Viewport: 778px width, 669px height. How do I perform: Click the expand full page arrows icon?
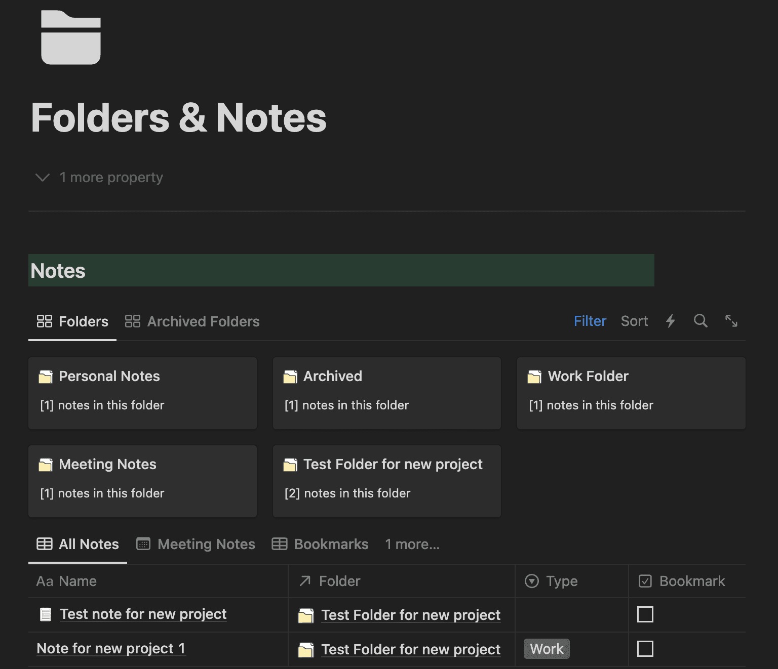(731, 321)
